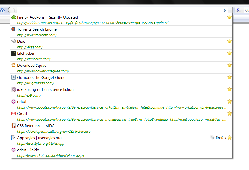
Task: Open the developer.mozilla.org CSS_Reference URL
Action: coord(54,131)
